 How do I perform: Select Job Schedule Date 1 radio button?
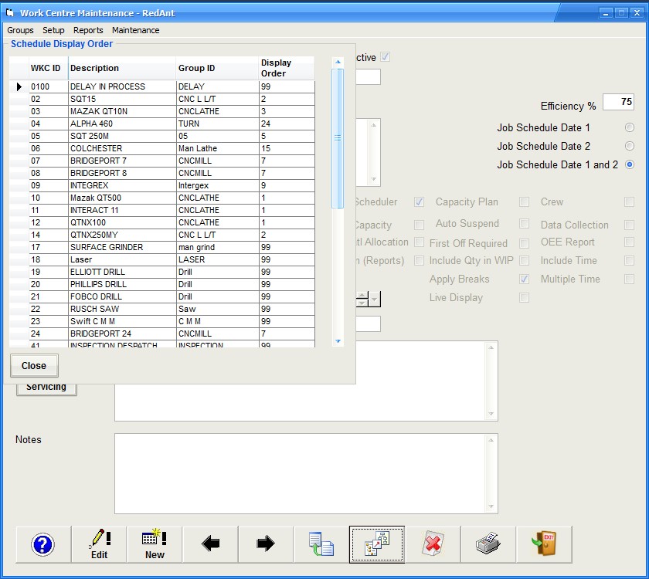(x=630, y=127)
